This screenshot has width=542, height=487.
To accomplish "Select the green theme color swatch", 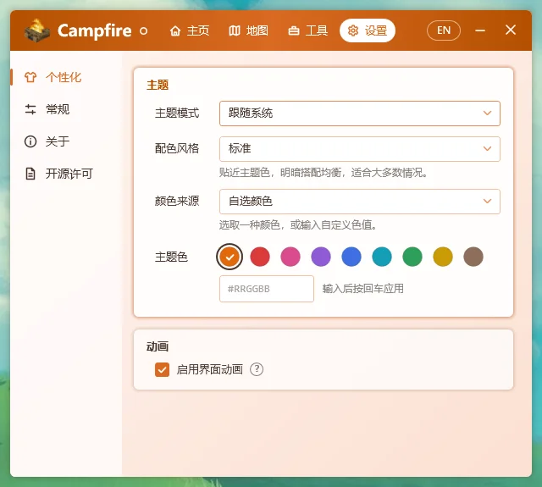I will (x=412, y=257).
